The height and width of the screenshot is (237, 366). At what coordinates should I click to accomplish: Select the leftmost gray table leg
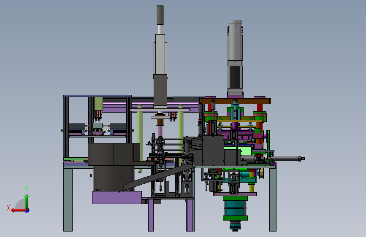(x=68, y=199)
